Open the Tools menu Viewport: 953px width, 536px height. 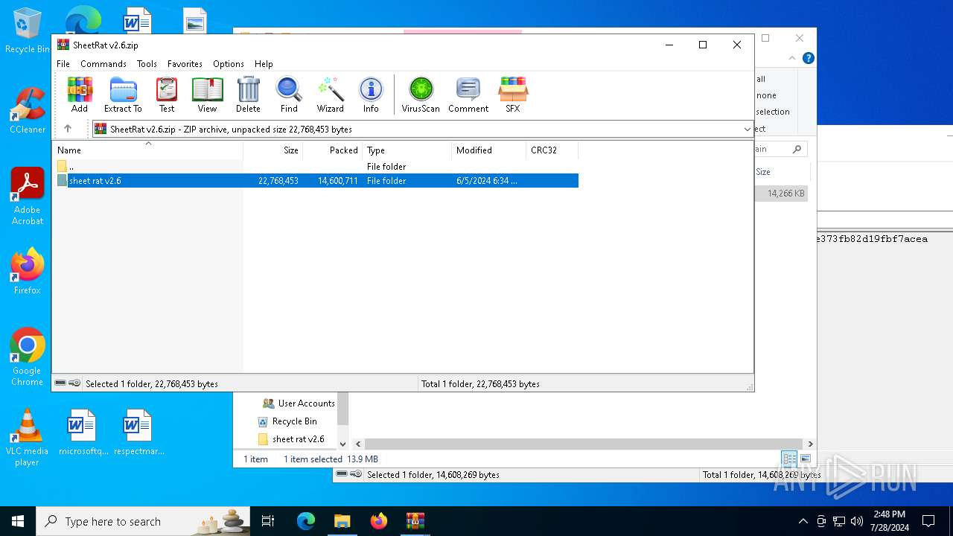(147, 64)
